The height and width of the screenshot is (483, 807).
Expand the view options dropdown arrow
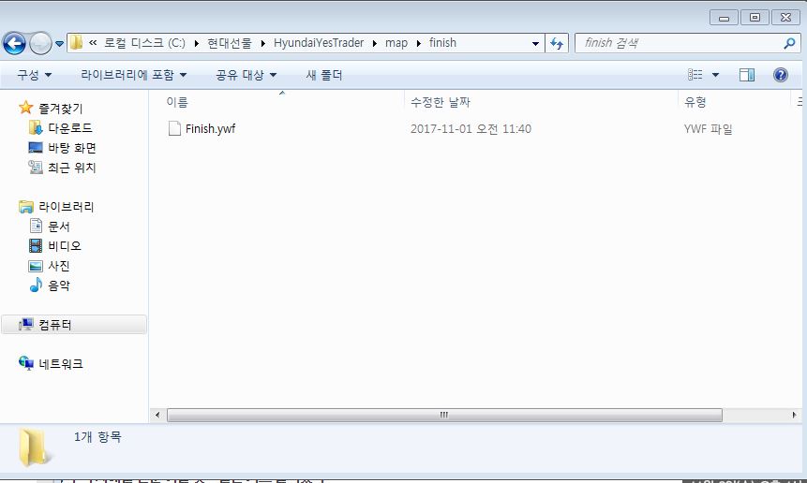pyautogui.click(x=716, y=75)
